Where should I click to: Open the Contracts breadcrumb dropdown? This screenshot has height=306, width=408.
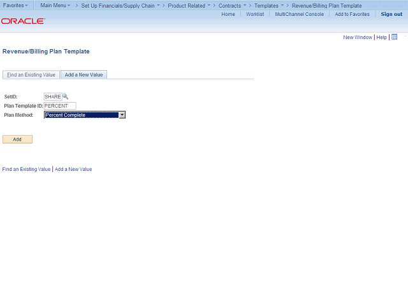click(232, 6)
